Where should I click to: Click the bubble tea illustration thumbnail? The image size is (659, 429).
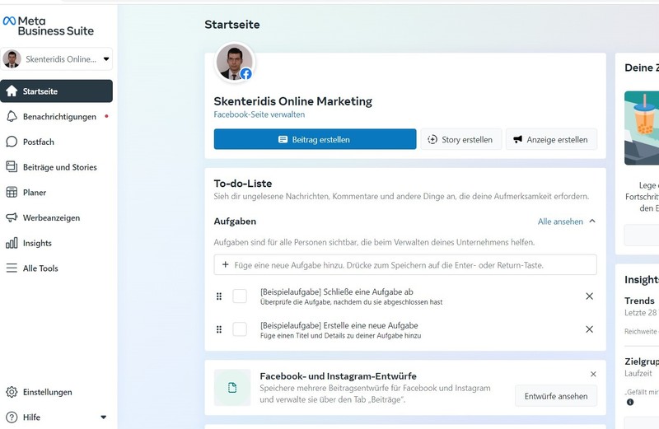642,128
